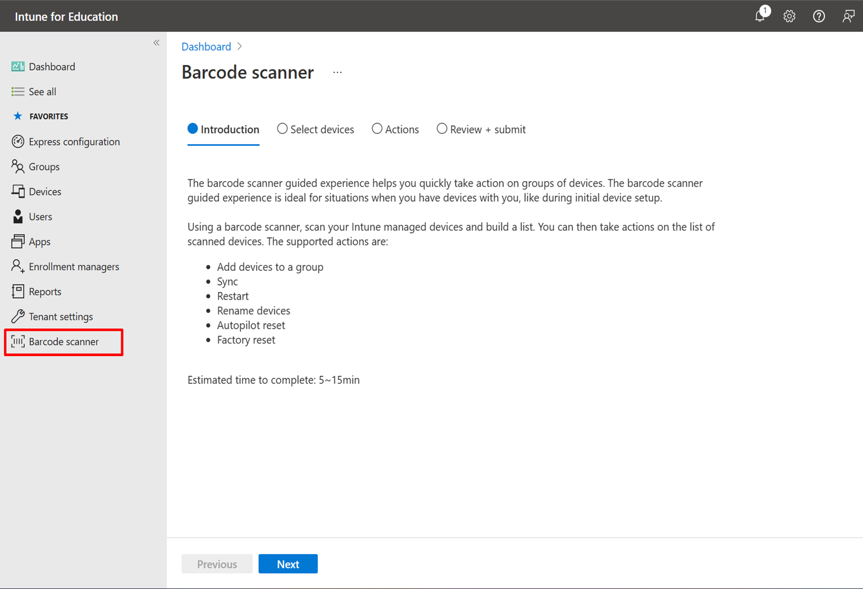Follow the Dashboard breadcrumb link

point(206,47)
